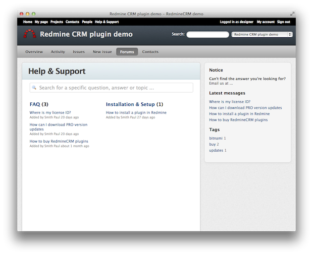Image resolution: width=313 pixels, height=255 pixels.
Task: Open the Installation & Setup (1) forum
Action: click(x=134, y=104)
